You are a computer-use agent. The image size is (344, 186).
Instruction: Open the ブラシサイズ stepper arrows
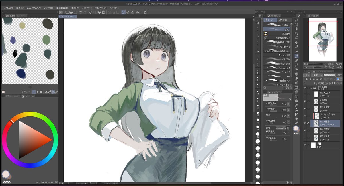pos(285,104)
